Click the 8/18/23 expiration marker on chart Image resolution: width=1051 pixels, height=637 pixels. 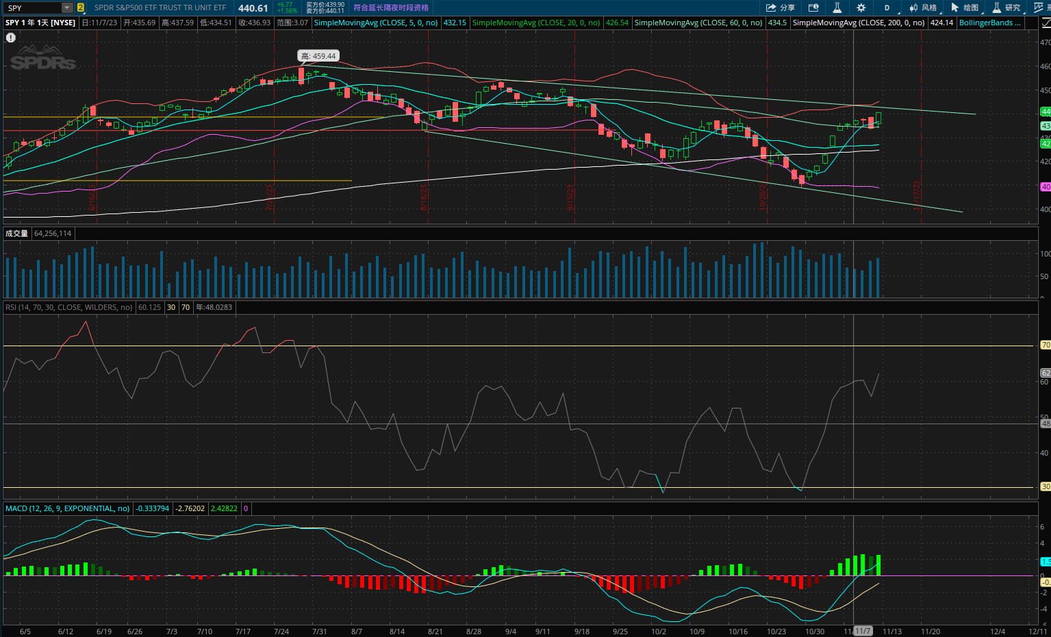click(x=423, y=198)
